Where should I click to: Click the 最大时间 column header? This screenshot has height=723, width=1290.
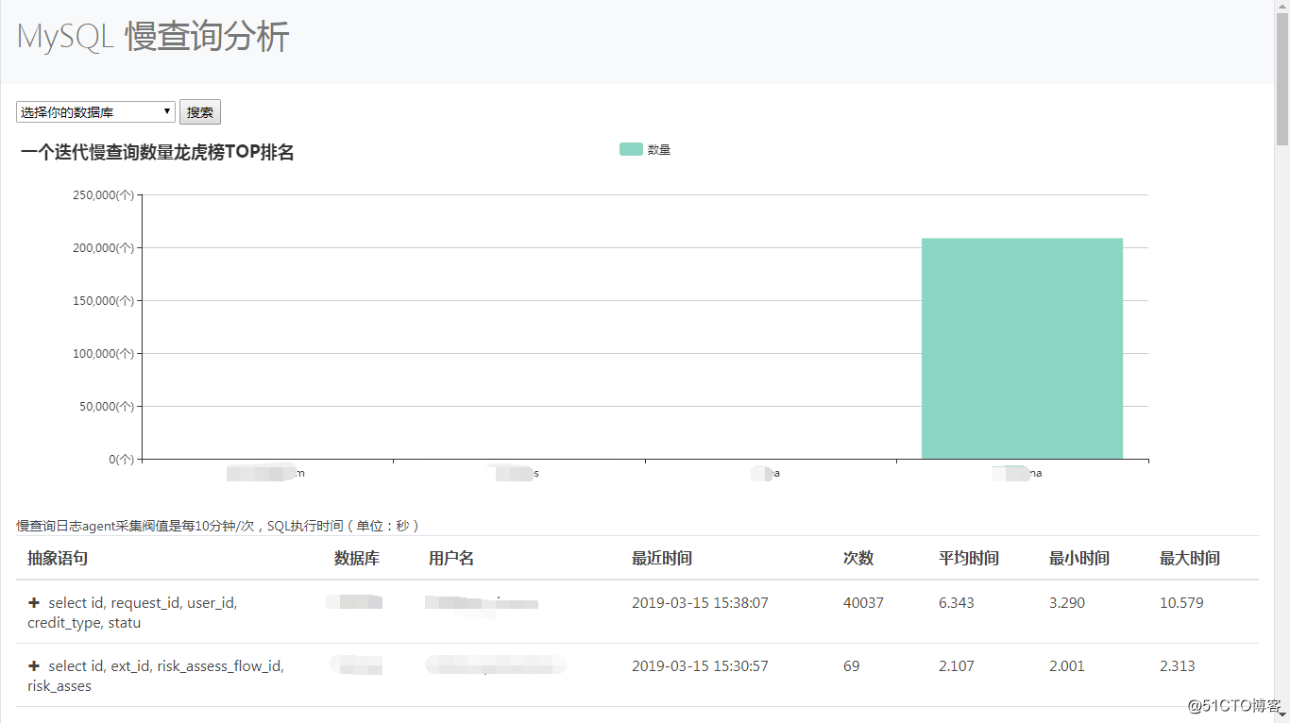(1190, 558)
